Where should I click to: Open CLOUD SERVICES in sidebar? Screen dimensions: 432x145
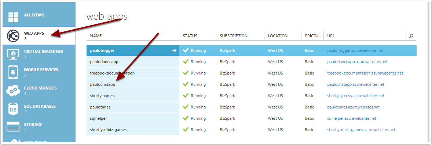40,88
